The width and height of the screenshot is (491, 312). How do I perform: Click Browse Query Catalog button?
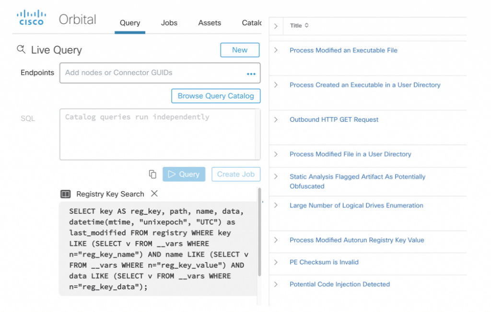(216, 96)
